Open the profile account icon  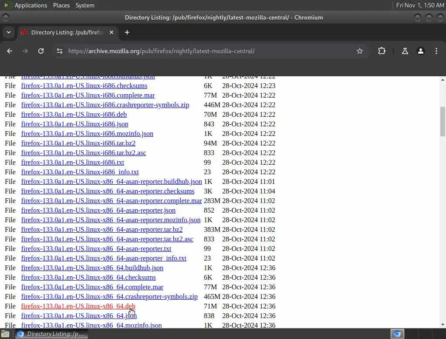pyautogui.click(x=421, y=51)
